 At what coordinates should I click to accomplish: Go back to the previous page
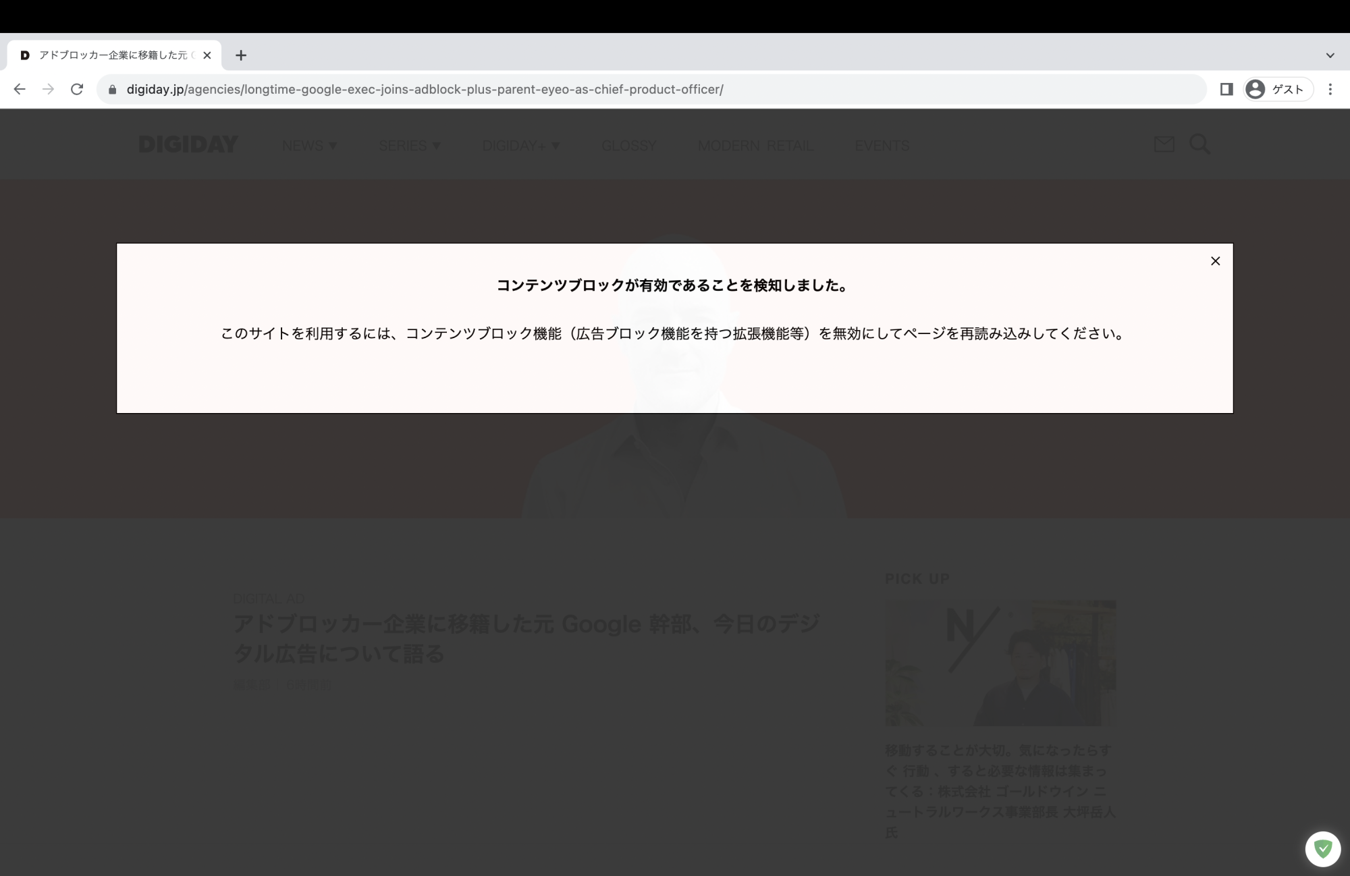click(19, 88)
